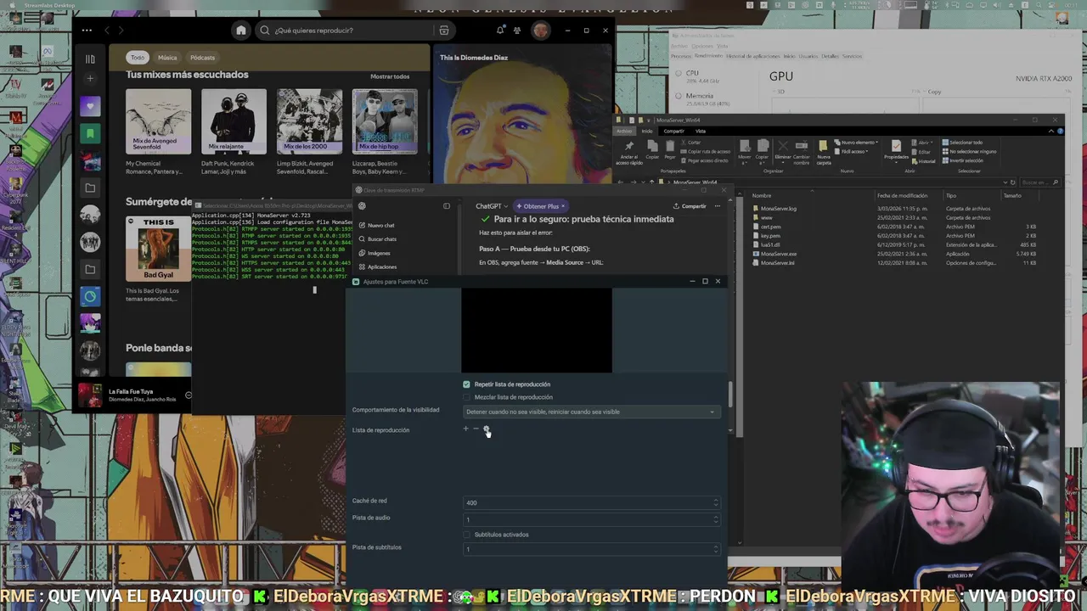The image size is (1087, 611).
Task: Add item to Lista de reproducción
Action: click(x=465, y=429)
